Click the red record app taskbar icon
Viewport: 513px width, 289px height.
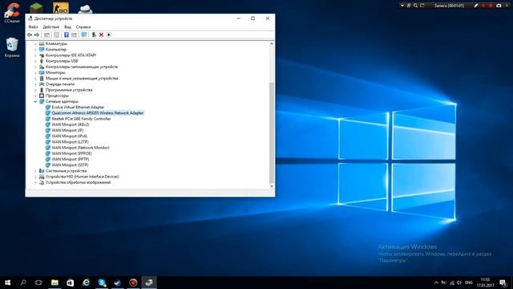point(133,283)
